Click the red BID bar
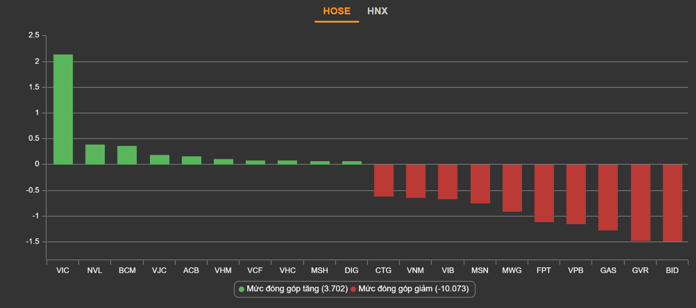This screenshot has width=696, height=308. 672,203
